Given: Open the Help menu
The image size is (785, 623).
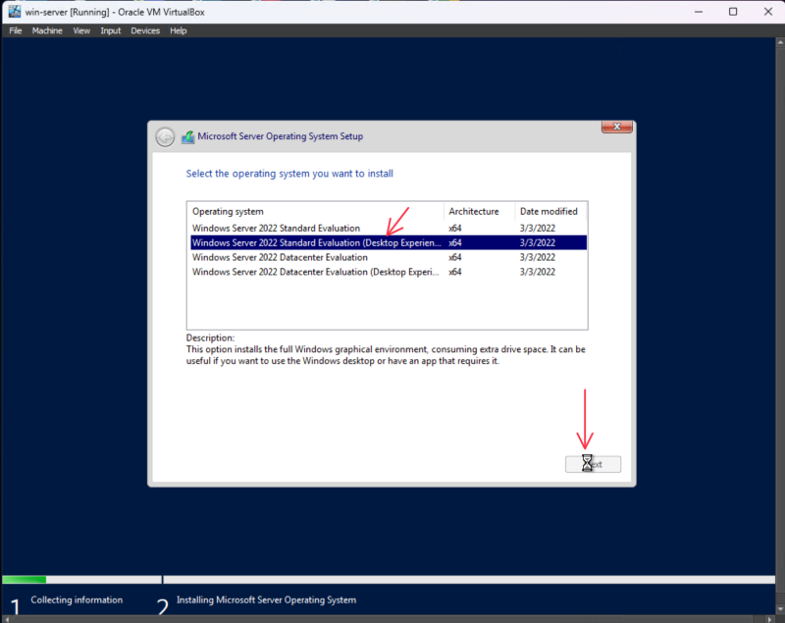Looking at the screenshot, I should (178, 31).
